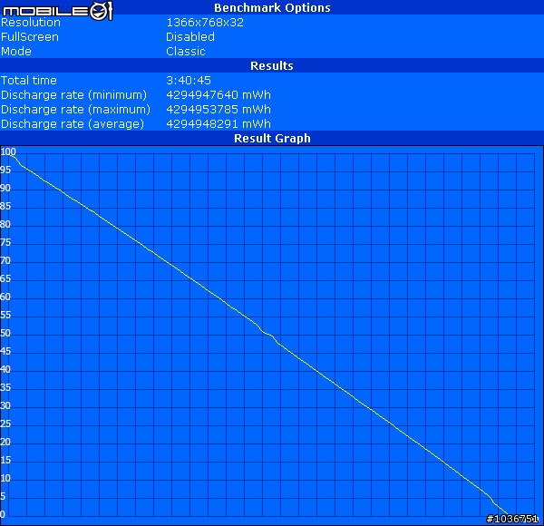Click the 3:40:45 total time value

[x=189, y=80]
